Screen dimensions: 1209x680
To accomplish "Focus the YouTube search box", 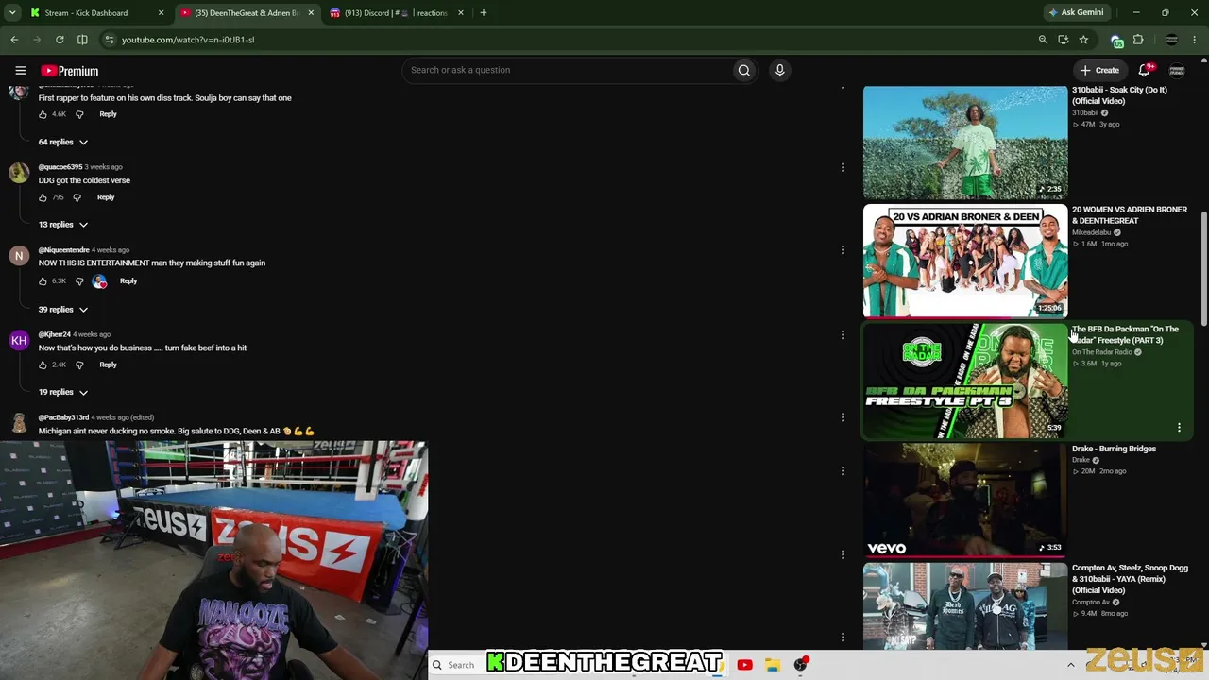I will pyautogui.click(x=568, y=70).
